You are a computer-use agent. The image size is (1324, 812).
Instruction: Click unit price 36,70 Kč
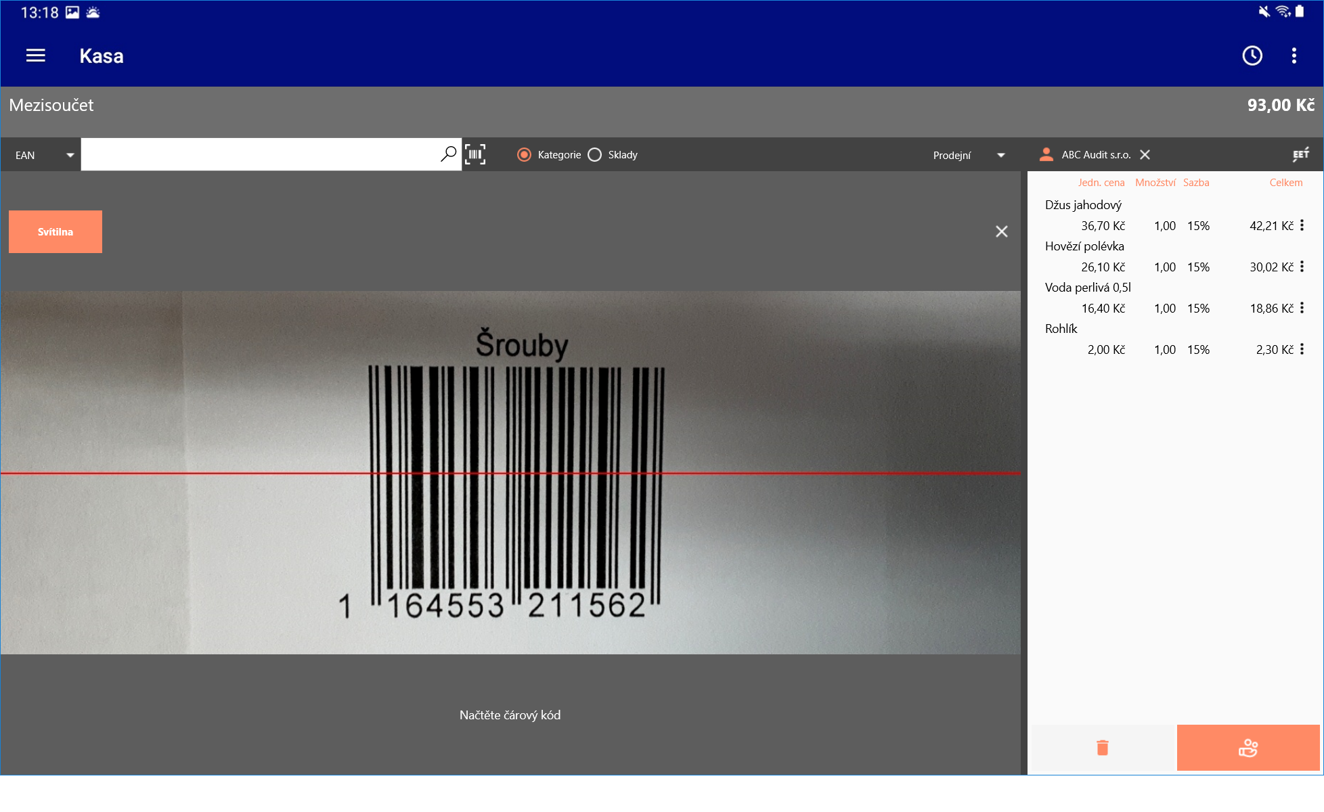coord(1103,226)
